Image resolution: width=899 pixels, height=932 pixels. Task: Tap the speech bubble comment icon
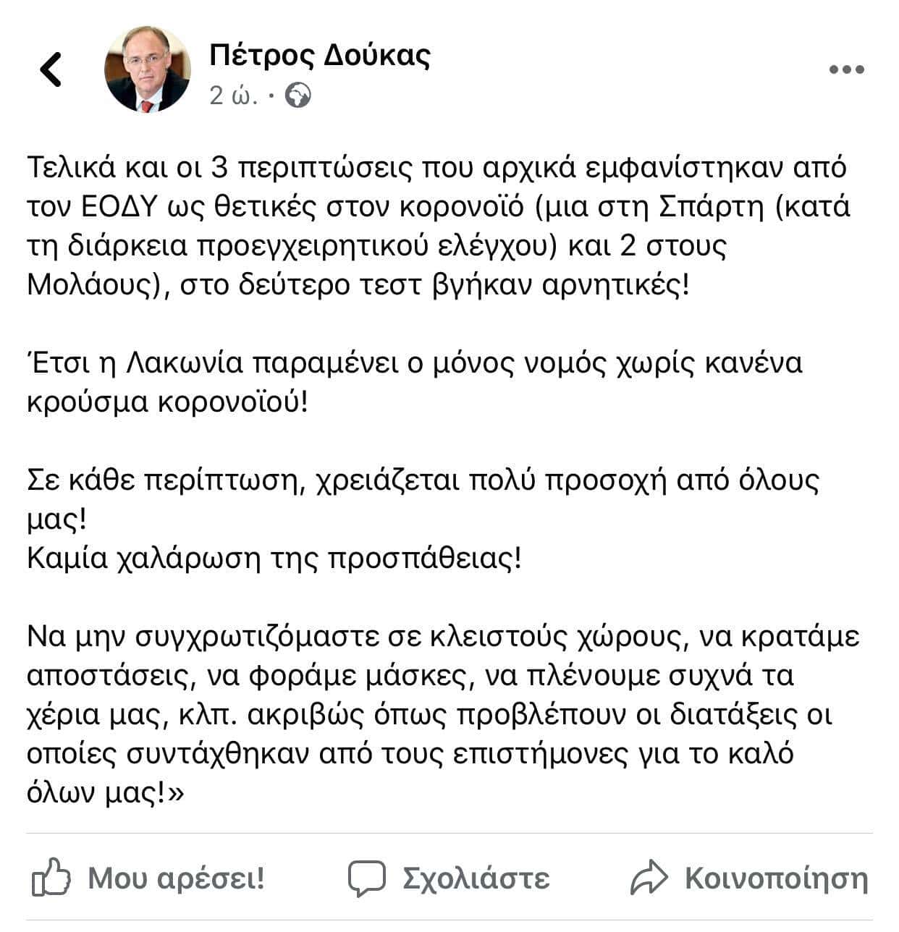point(367,878)
